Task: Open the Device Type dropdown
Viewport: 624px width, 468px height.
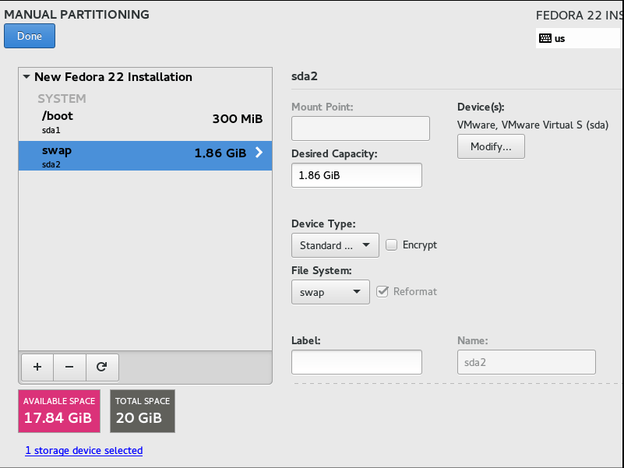Action: [x=335, y=245]
